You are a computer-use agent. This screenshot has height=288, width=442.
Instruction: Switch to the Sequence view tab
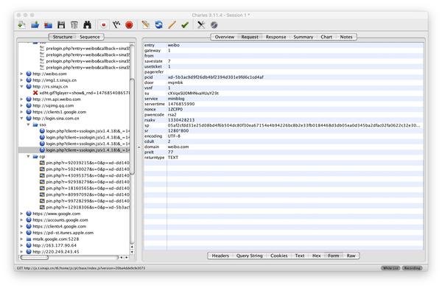pyautogui.click(x=90, y=37)
